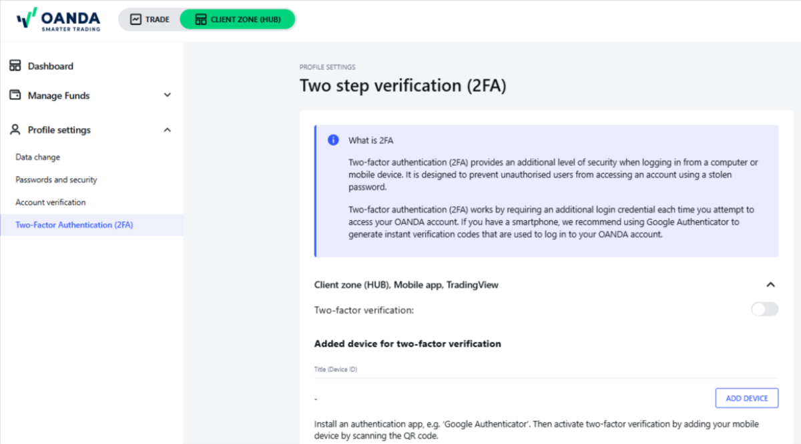Open Account verification page

coord(51,203)
